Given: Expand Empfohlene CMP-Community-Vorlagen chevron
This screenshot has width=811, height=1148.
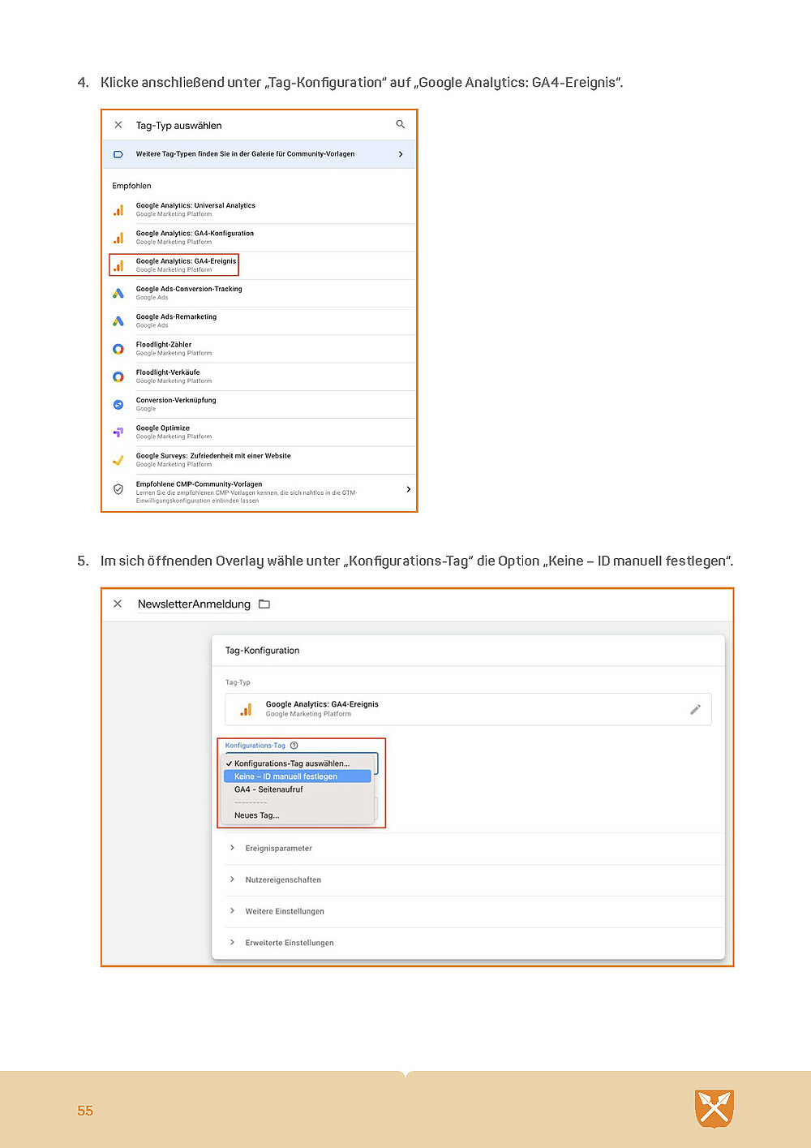Looking at the screenshot, I should click(408, 489).
